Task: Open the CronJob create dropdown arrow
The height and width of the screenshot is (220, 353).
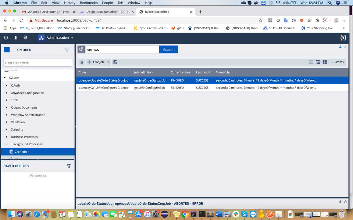Action: point(108,62)
